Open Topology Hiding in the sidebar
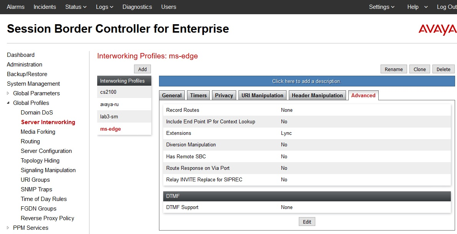This screenshot has height=234, width=457. [40, 161]
